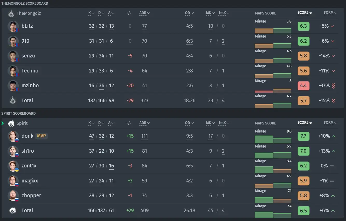Open bLitz player name link
The height and width of the screenshot is (221, 346).
pyautogui.click(x=27, y=26)
